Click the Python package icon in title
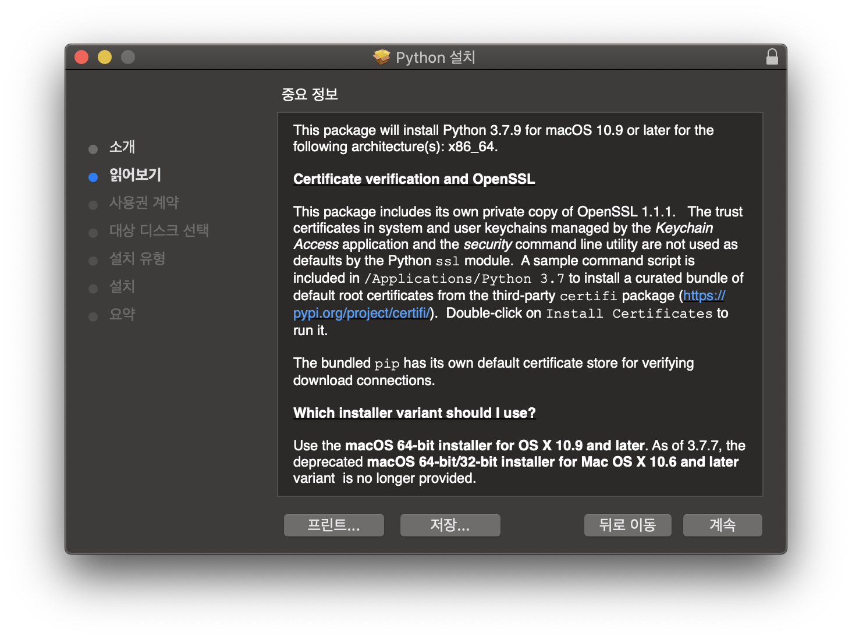Screen dimensions: 852x640 (x=382, y=57)
